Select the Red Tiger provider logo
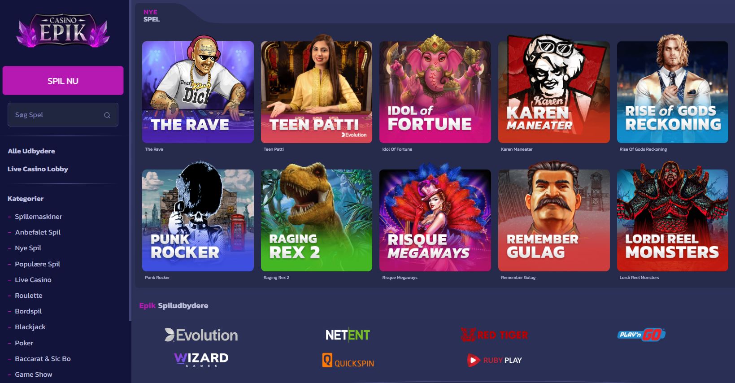Screen dimensions: 735x383 (x=494, y=335)
